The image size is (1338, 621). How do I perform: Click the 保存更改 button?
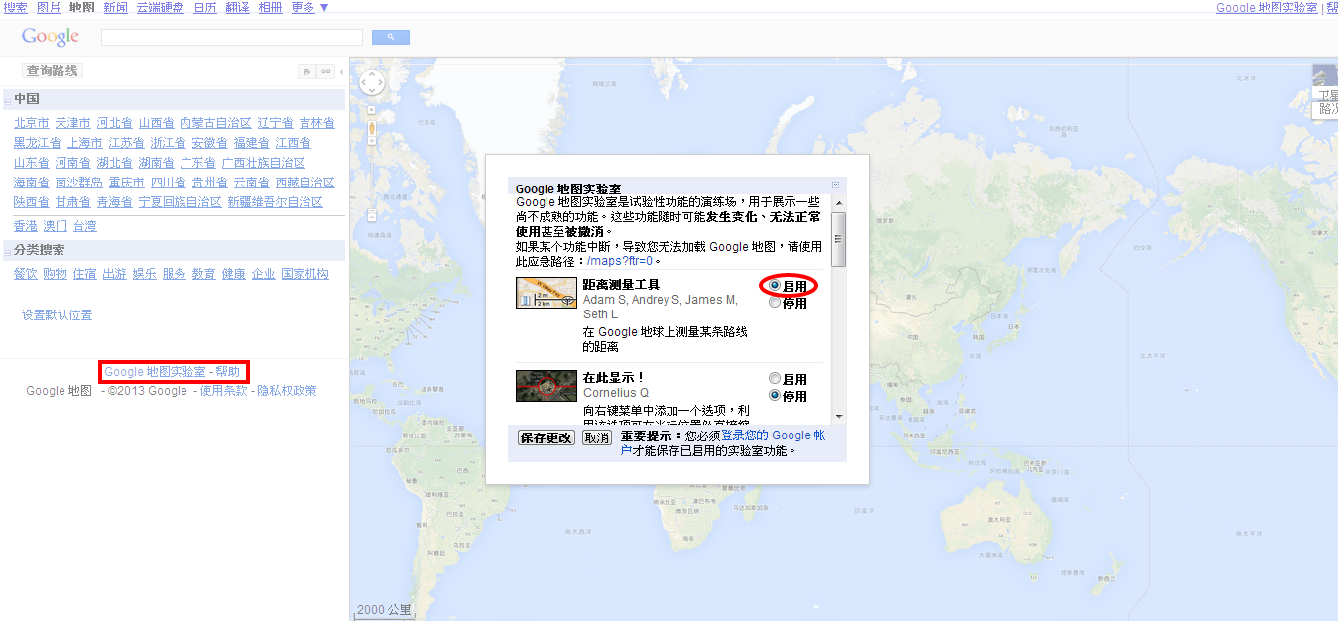547,437
